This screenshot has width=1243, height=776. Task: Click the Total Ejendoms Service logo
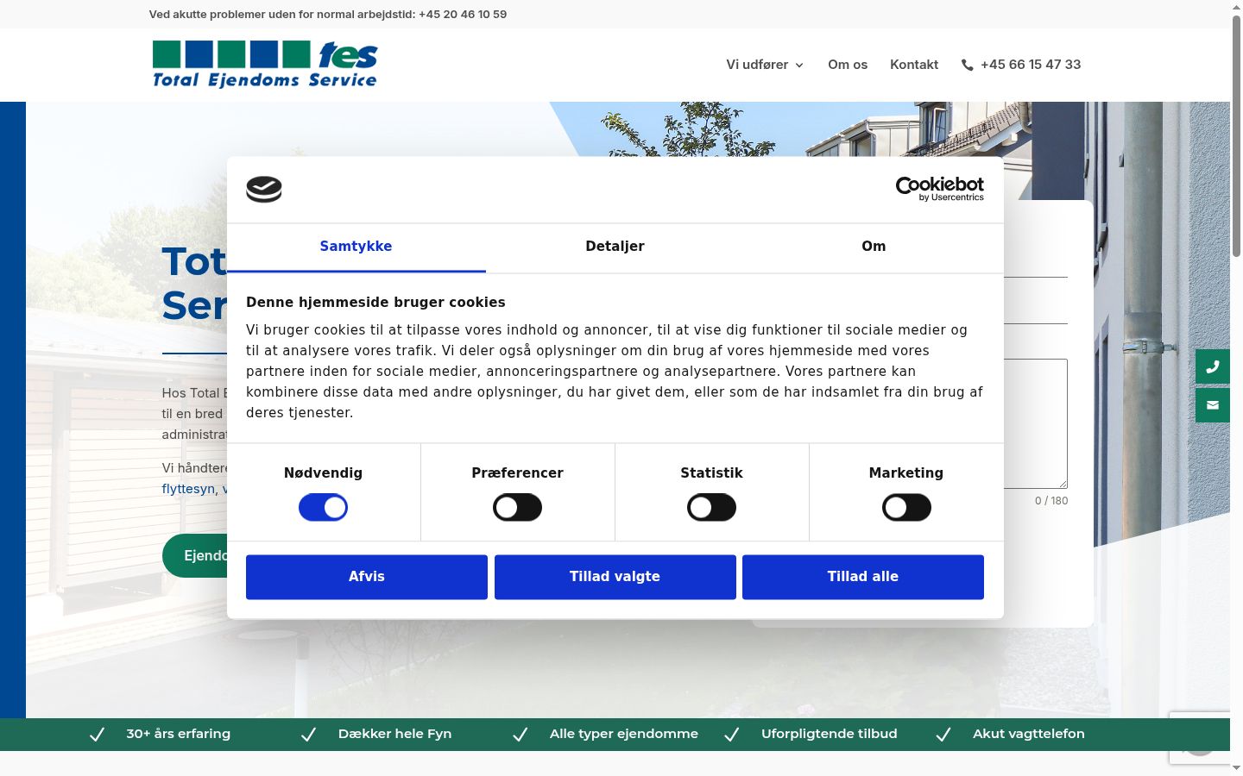pyautogui.click(x=265, y=65)
